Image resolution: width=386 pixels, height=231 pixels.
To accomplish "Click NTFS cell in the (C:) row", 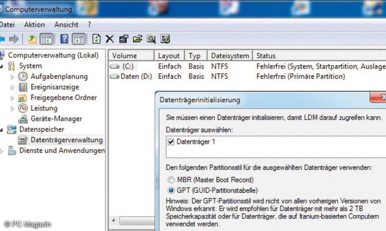I will 219,67.
